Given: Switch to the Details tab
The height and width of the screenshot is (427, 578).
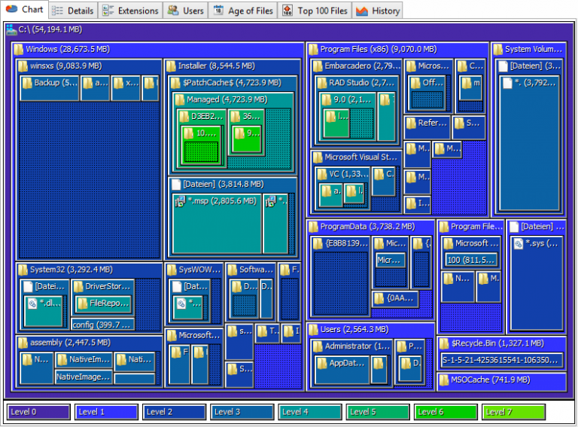Looking at the screenshot, I should [73, 11].
